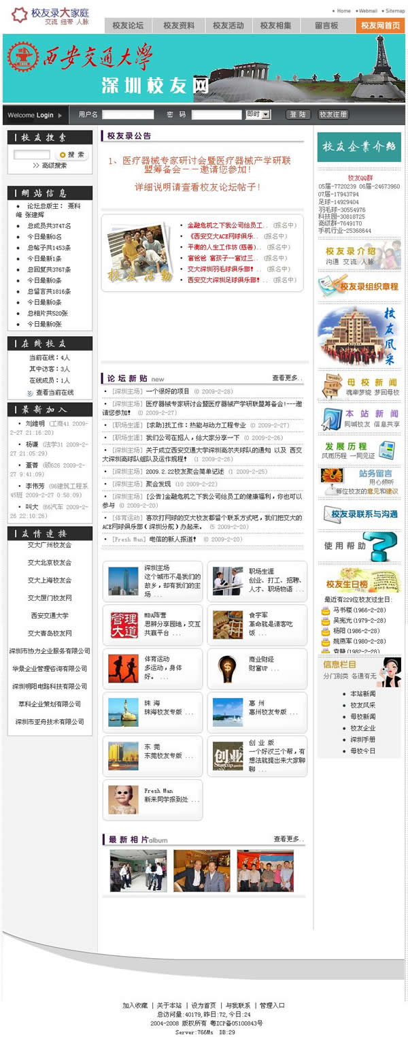
Task: Open the first latest album photo
Action: (139, 870)
